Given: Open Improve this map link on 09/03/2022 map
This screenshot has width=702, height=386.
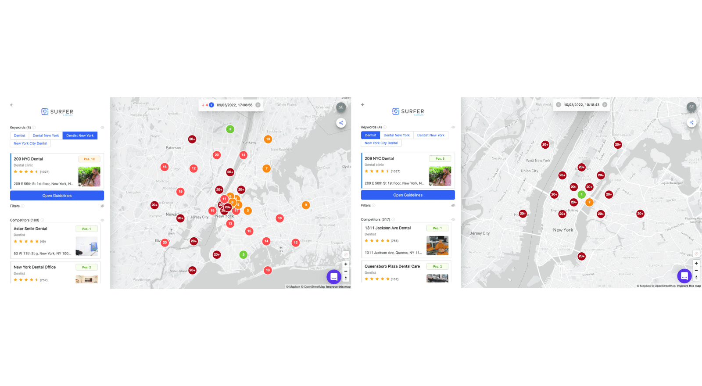Looking at the screenshot, I should [338, 287].
